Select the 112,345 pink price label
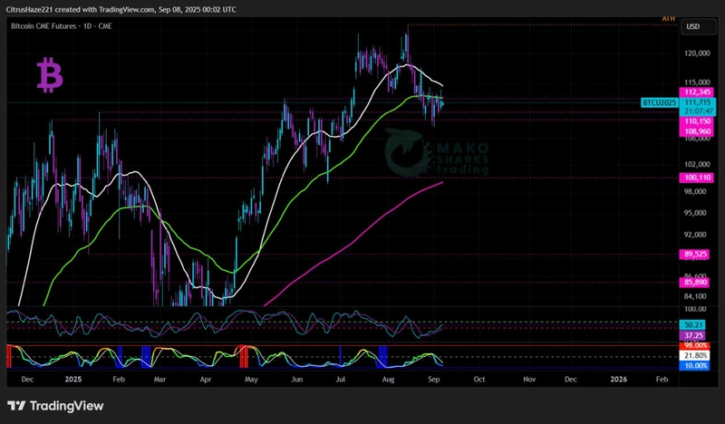 pyautogui.click(x=696, y=92)
